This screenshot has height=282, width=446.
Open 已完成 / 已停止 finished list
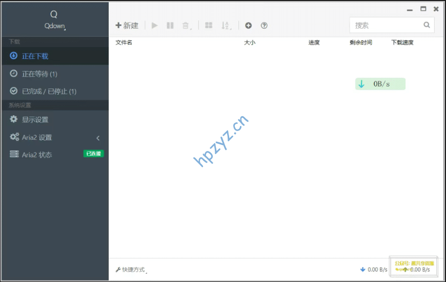click(49, 92)
